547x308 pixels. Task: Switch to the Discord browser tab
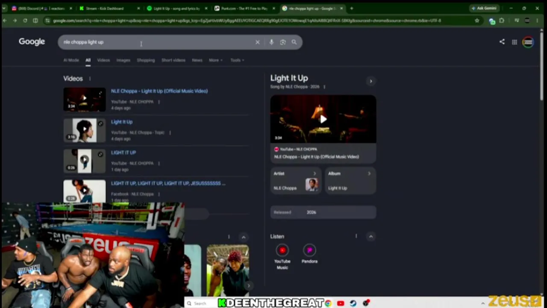point(41,8)
